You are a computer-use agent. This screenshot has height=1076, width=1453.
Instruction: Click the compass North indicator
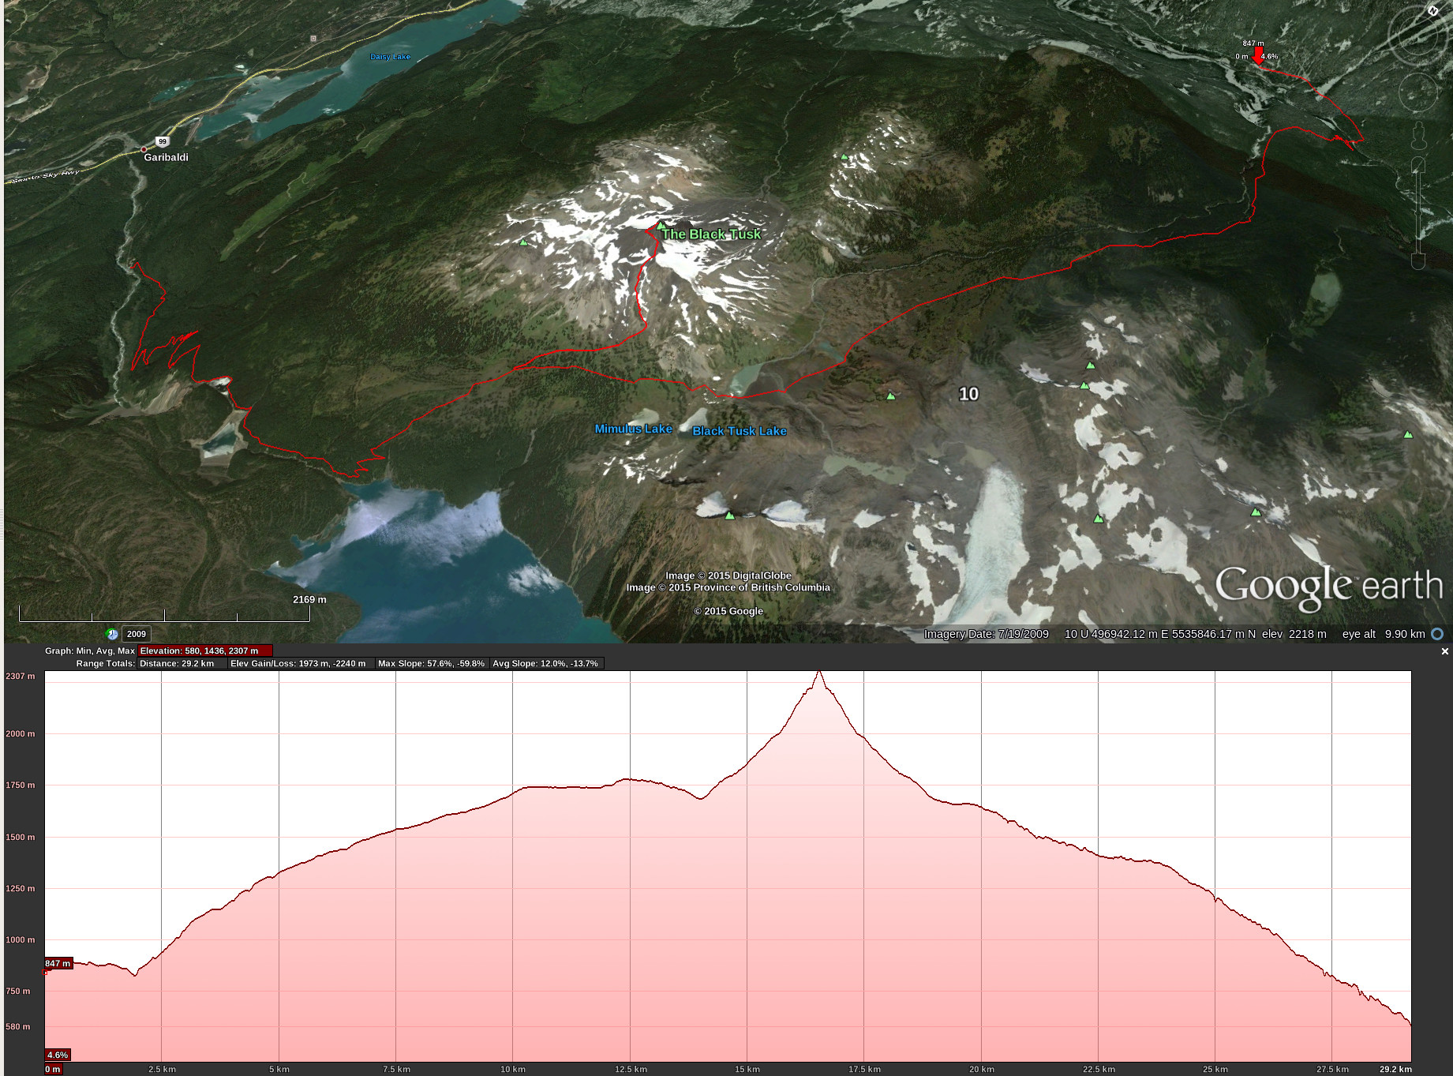(1432, 11)
